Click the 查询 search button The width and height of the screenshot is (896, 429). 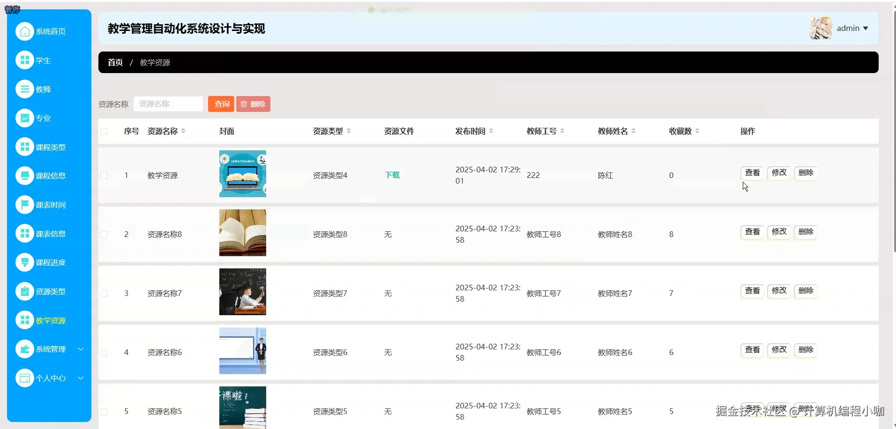coord(221,104)
